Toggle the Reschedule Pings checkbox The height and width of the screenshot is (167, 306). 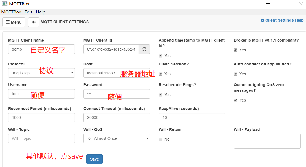(160, 95)
